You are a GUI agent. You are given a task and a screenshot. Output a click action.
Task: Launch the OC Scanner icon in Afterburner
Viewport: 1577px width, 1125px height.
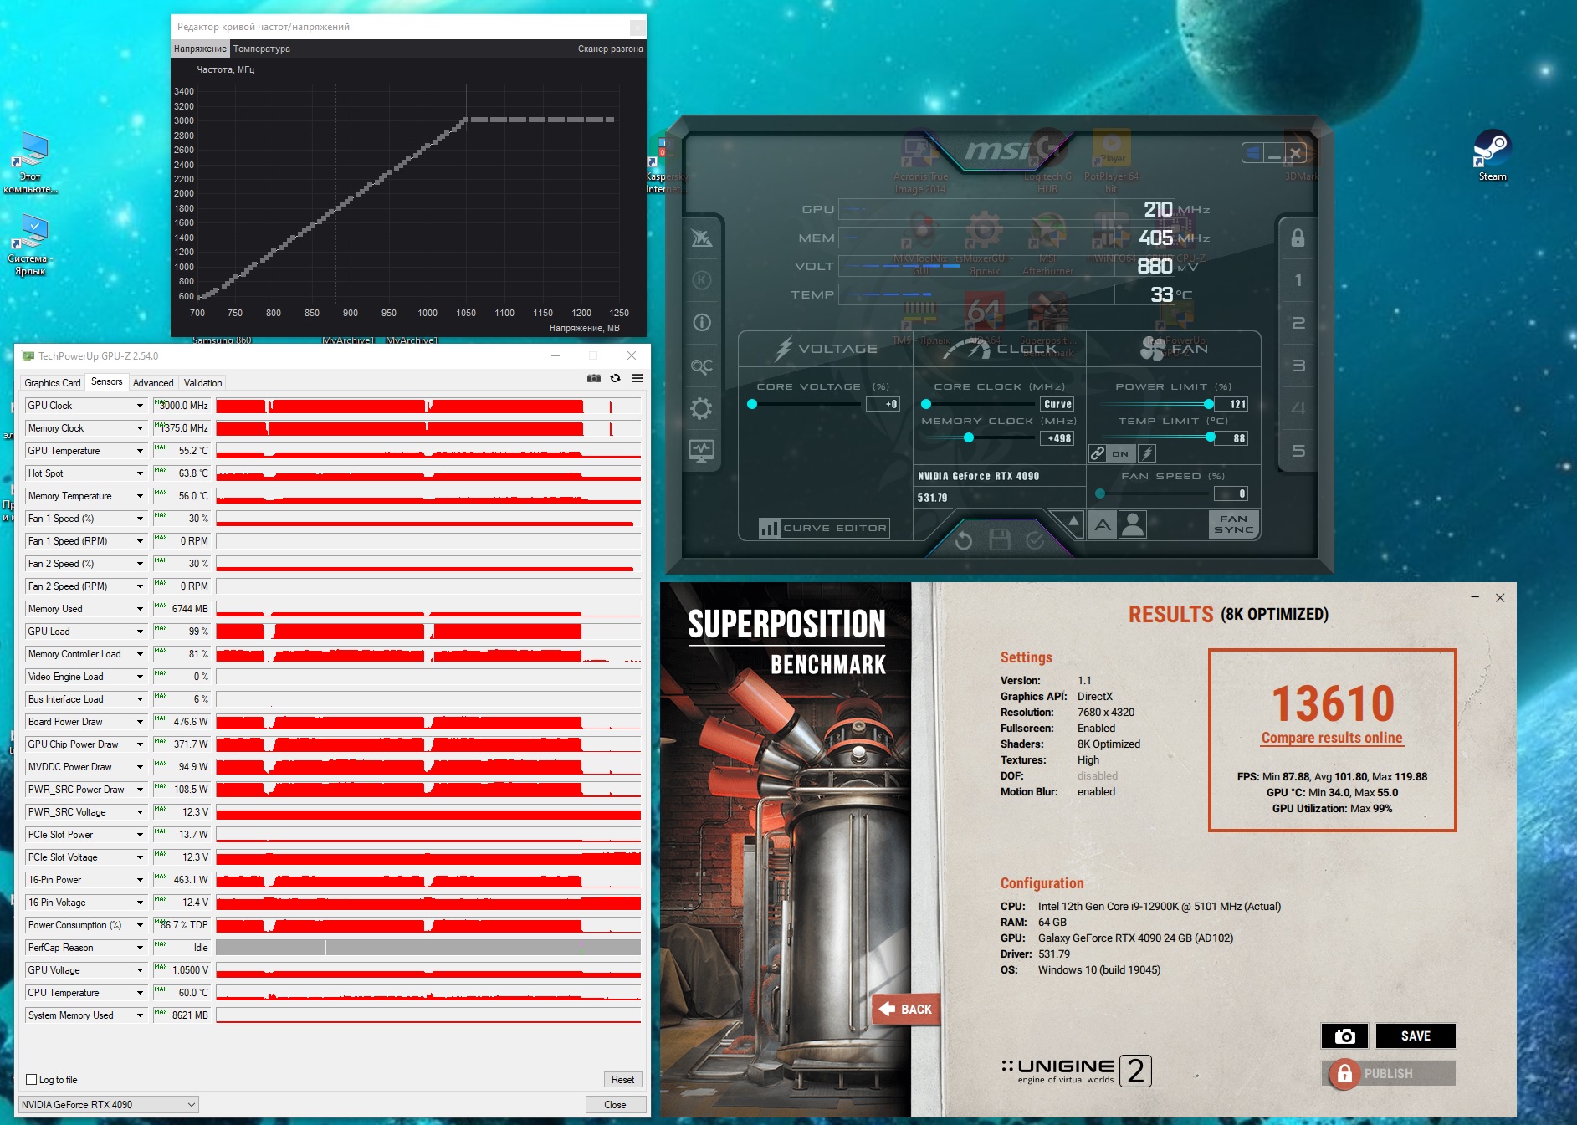coord(702,366)
